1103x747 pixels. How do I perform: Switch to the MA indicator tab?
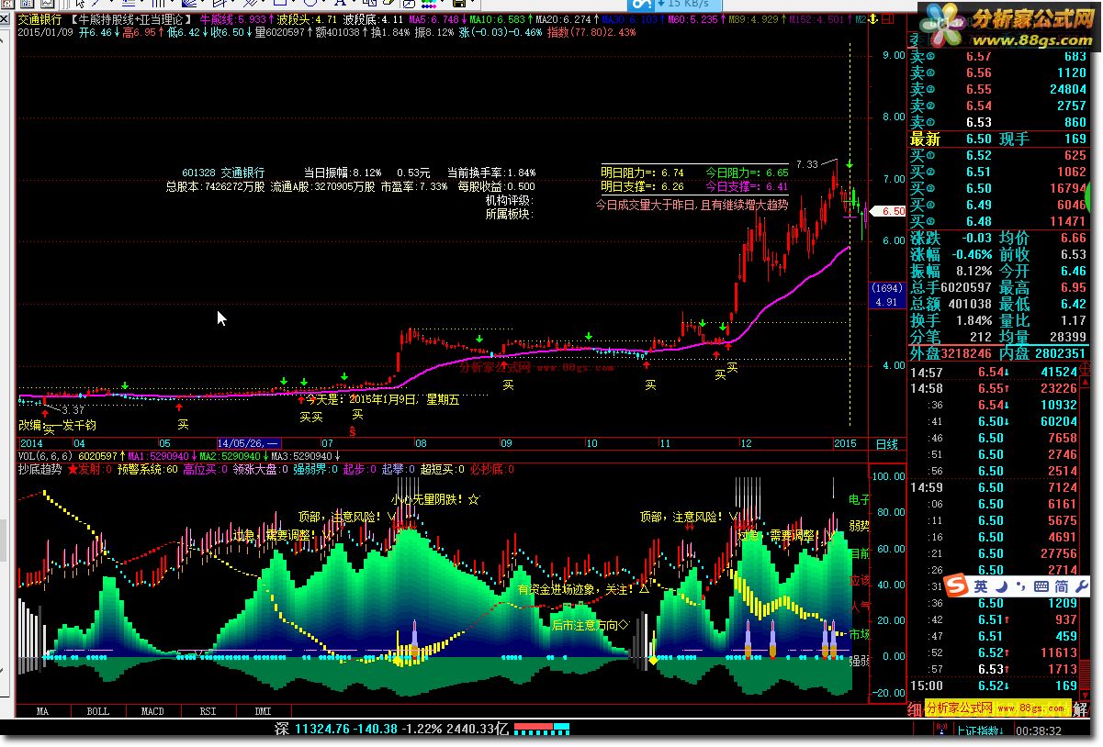(x=42, y=711)
